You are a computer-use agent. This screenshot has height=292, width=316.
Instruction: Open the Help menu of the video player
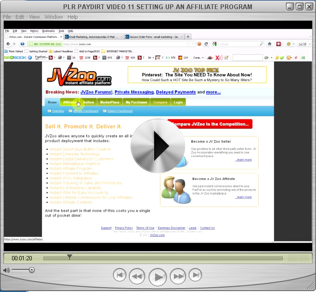73,17
